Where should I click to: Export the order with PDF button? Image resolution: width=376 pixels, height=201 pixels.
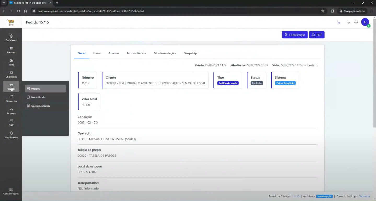[317, 35]
